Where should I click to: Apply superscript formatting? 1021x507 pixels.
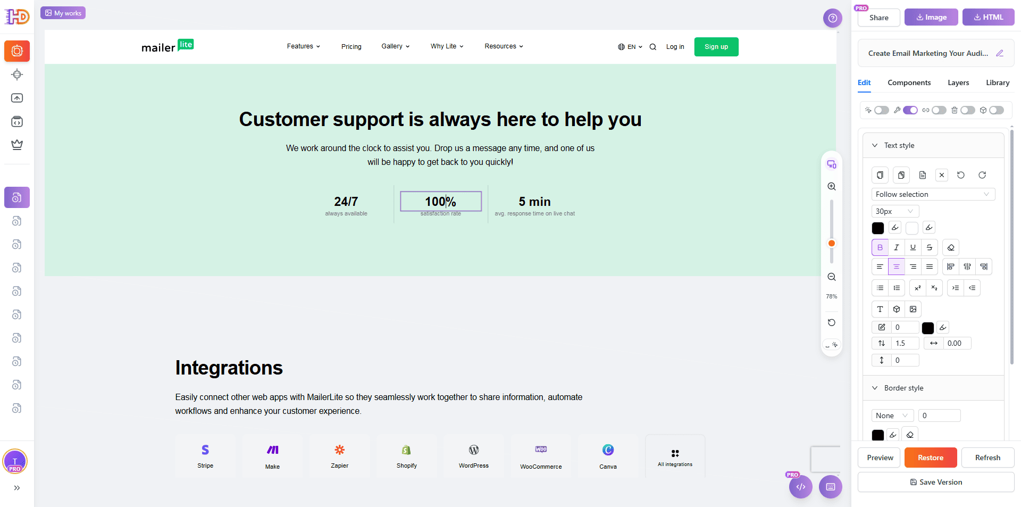(918, 288)
